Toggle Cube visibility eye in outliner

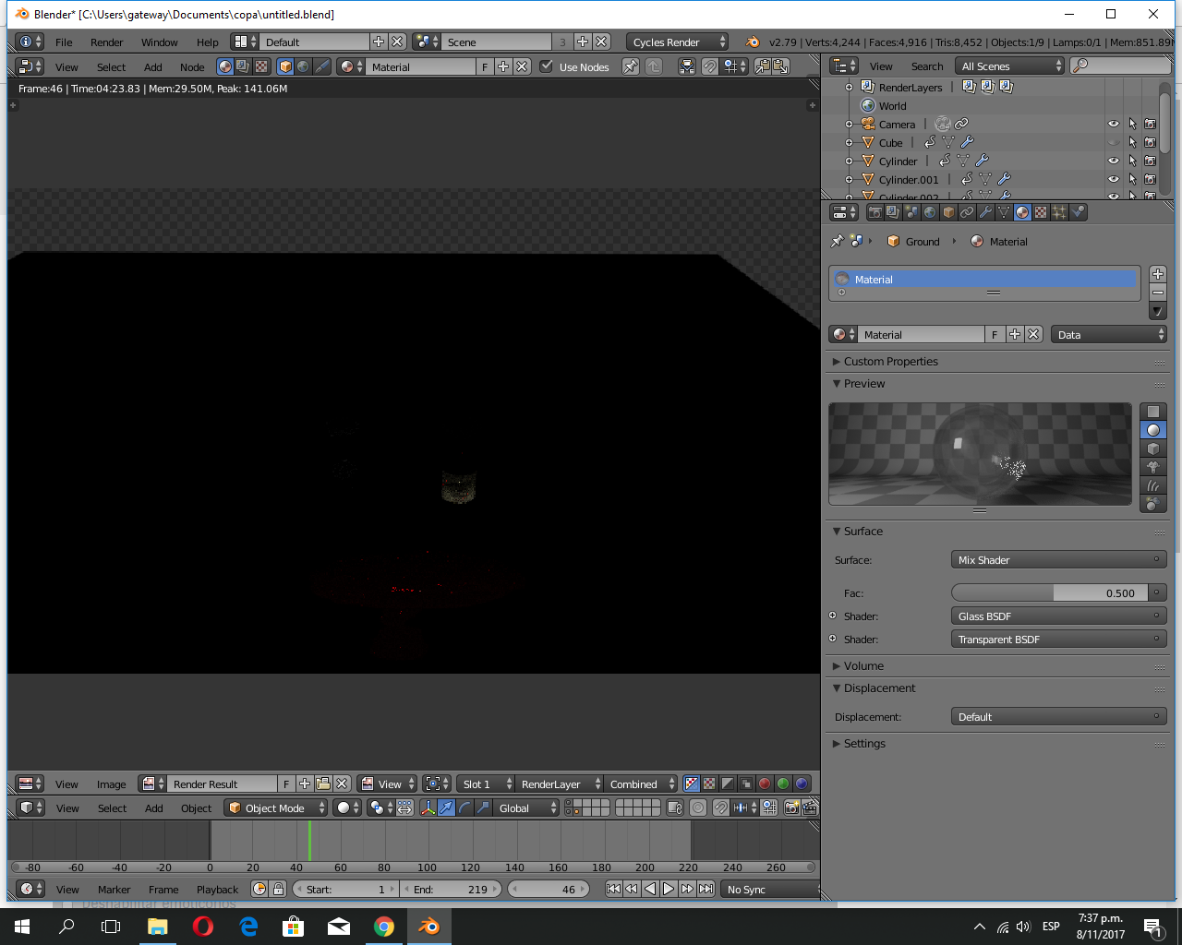[1114, 142]
